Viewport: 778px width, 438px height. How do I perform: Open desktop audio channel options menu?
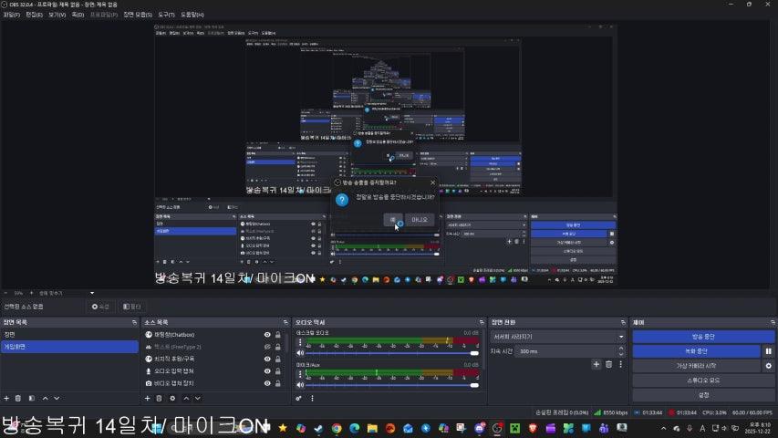click(x=300, y=342)
